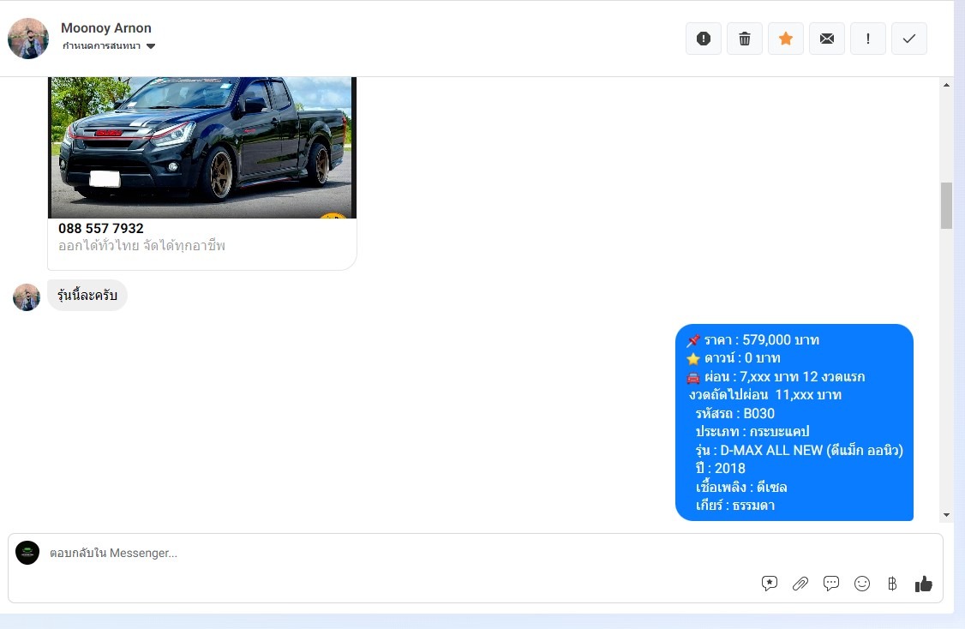Open Moonoy Arnon's header profile picture
The width and height of the screenshot is (965, 629).
(x=28, y=39)
